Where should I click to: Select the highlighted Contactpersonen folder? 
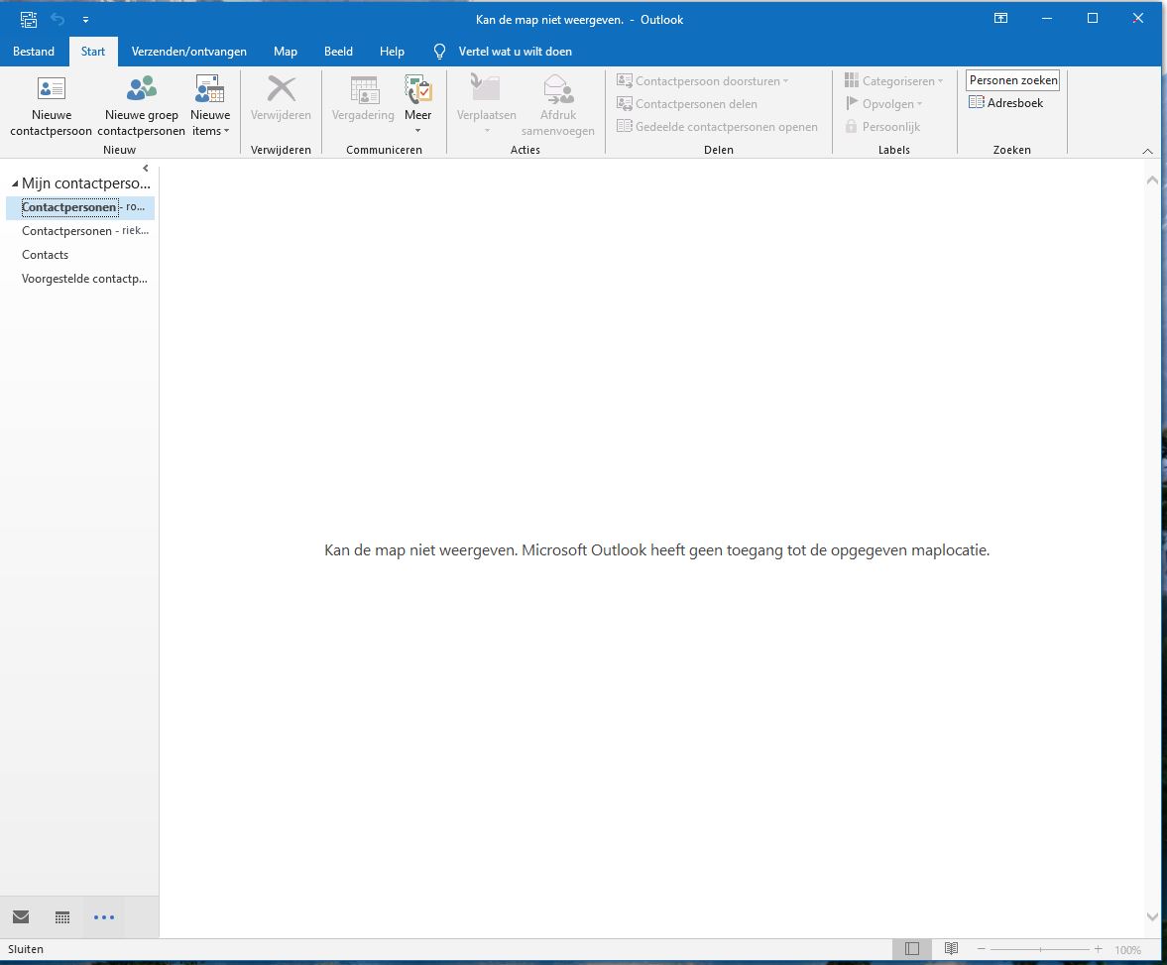click(80, 207)
